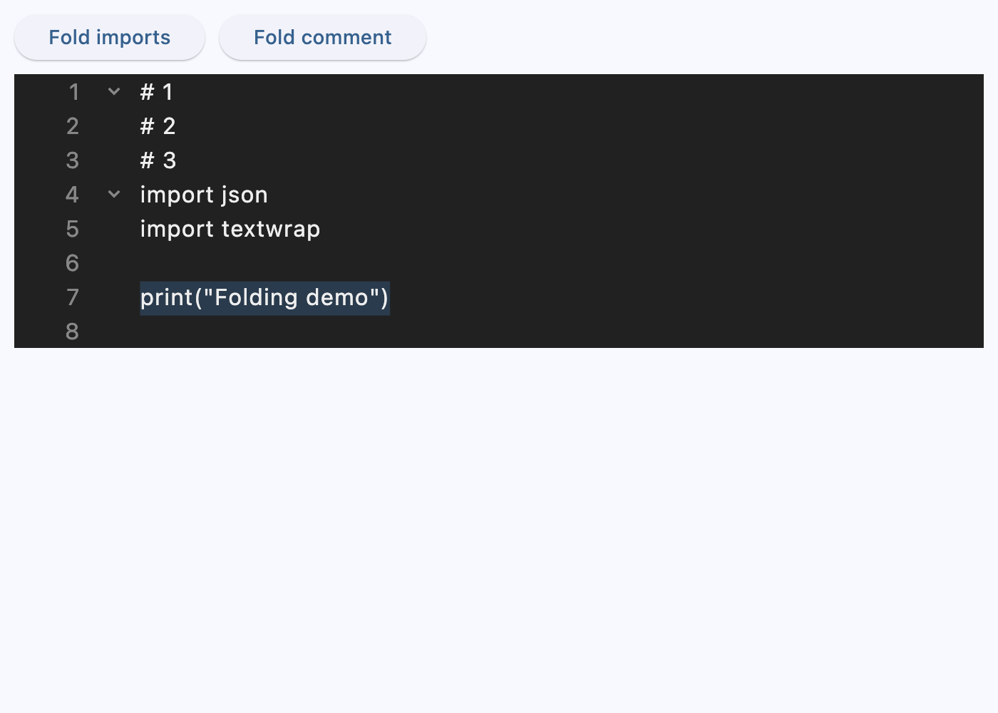Viewport: 998px width, 713px height.
Task: Click the fold arrow next to 'import json'
Action: click(113, 194)
